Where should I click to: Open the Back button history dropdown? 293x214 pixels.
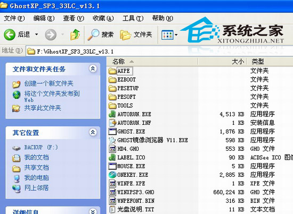click(37, 35)
